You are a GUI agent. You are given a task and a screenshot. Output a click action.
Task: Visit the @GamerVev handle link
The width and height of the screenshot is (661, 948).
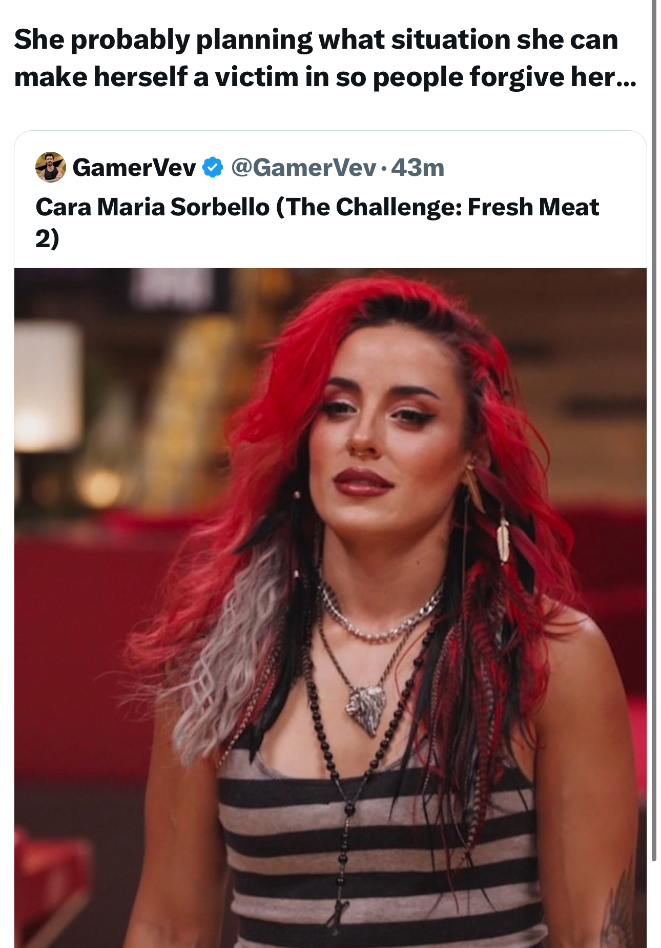[x=304, y=168]
